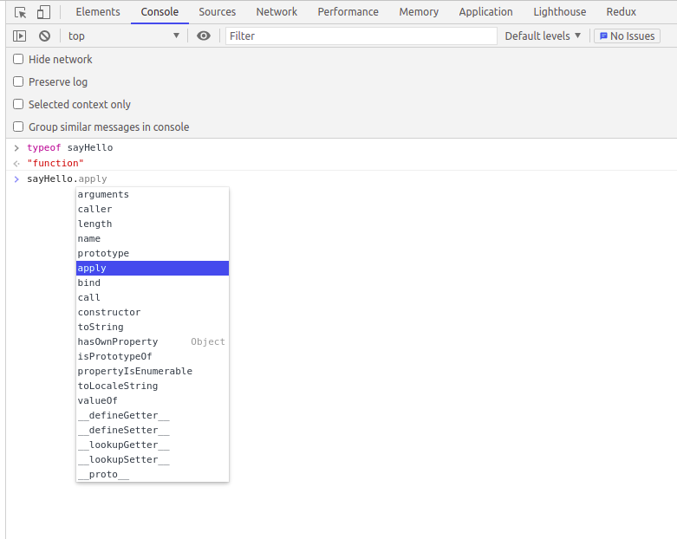Select constructor suggestion
The image size is (677, 539).
pyautogui.click(x=153, y=312)
